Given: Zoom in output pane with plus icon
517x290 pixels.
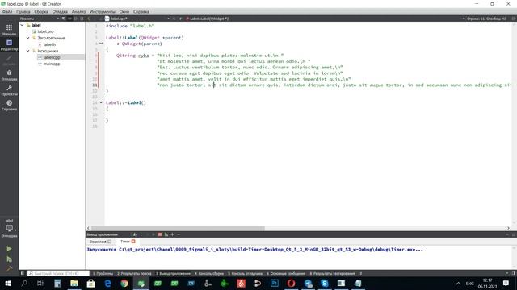Looking at the screenshot, I should point(172,234).
